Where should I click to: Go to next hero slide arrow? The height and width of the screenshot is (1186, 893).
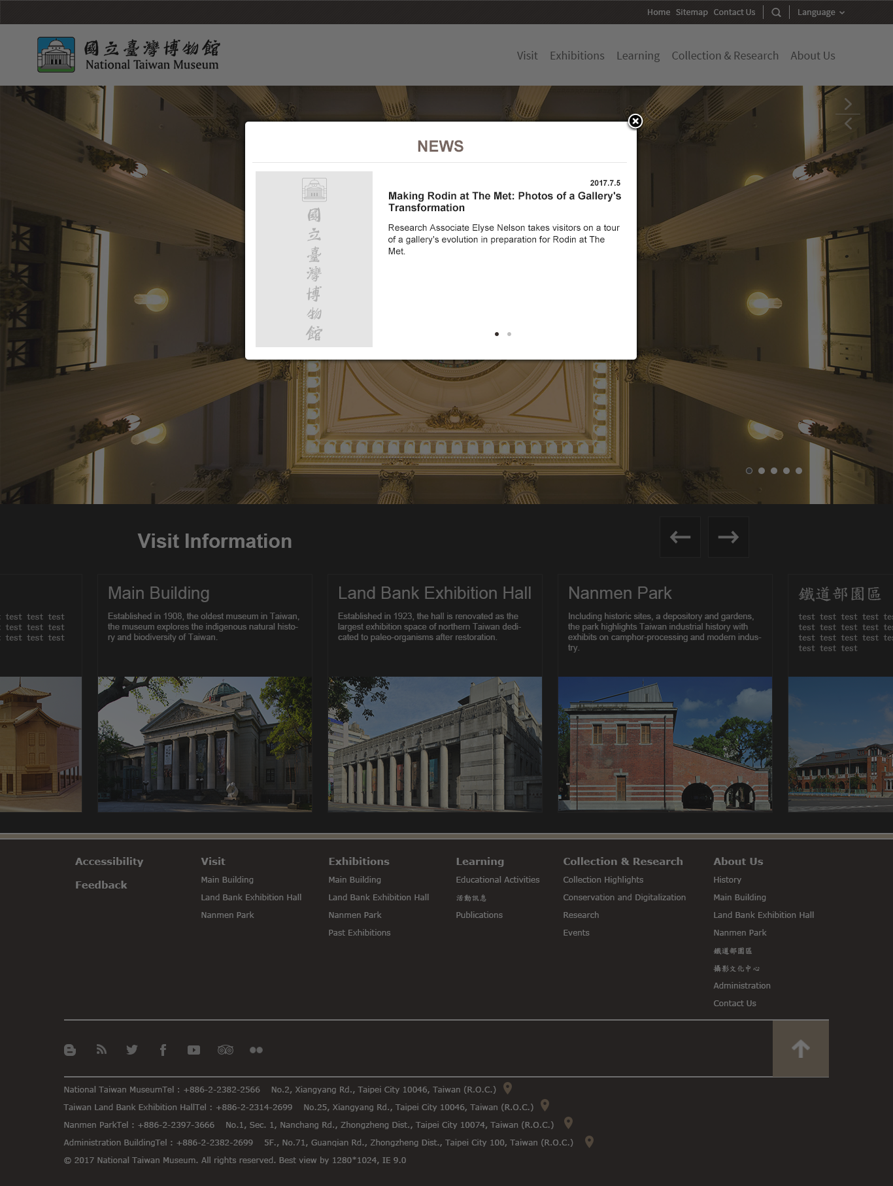[848, 104]
